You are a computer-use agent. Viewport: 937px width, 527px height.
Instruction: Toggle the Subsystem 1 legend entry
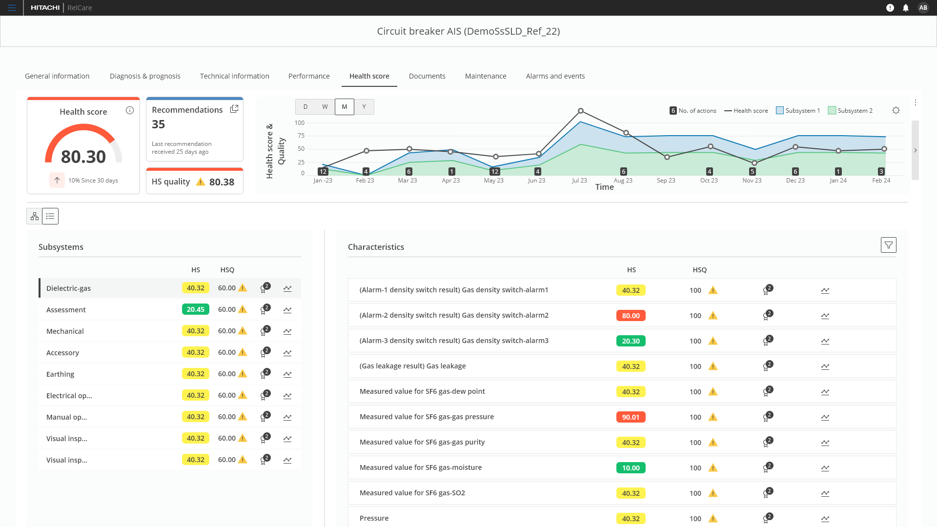coord(797,110)
